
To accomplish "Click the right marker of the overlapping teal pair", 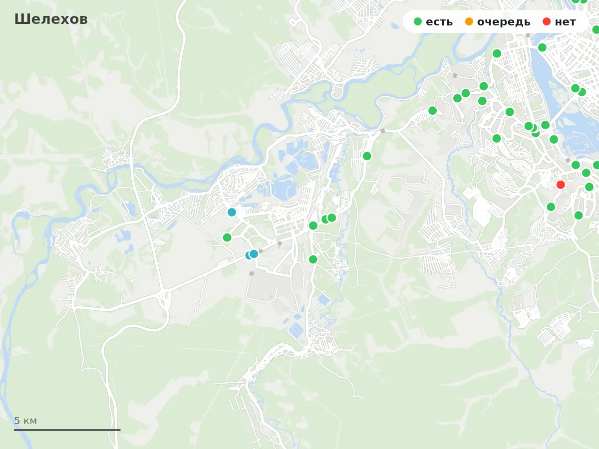I will pos(254,253).
